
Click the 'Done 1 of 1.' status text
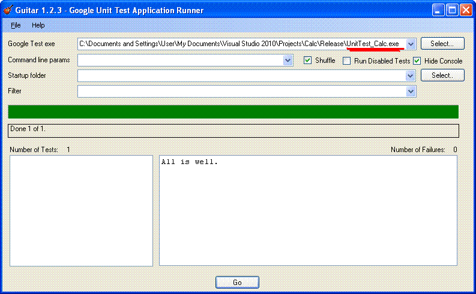(28, 129)
